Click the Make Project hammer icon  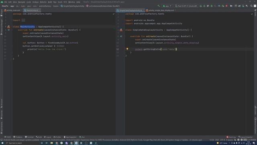point(159,6)
